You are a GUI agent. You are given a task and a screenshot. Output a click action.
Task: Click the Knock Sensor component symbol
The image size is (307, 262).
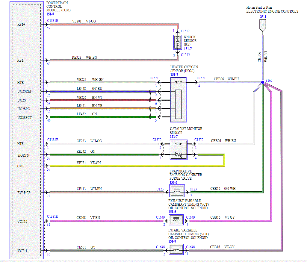(x=178, y=42)
